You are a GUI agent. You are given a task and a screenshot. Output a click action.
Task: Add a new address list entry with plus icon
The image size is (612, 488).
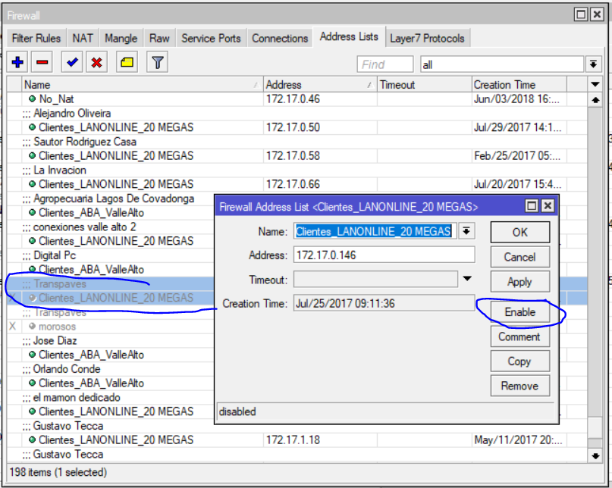[17, 62]
